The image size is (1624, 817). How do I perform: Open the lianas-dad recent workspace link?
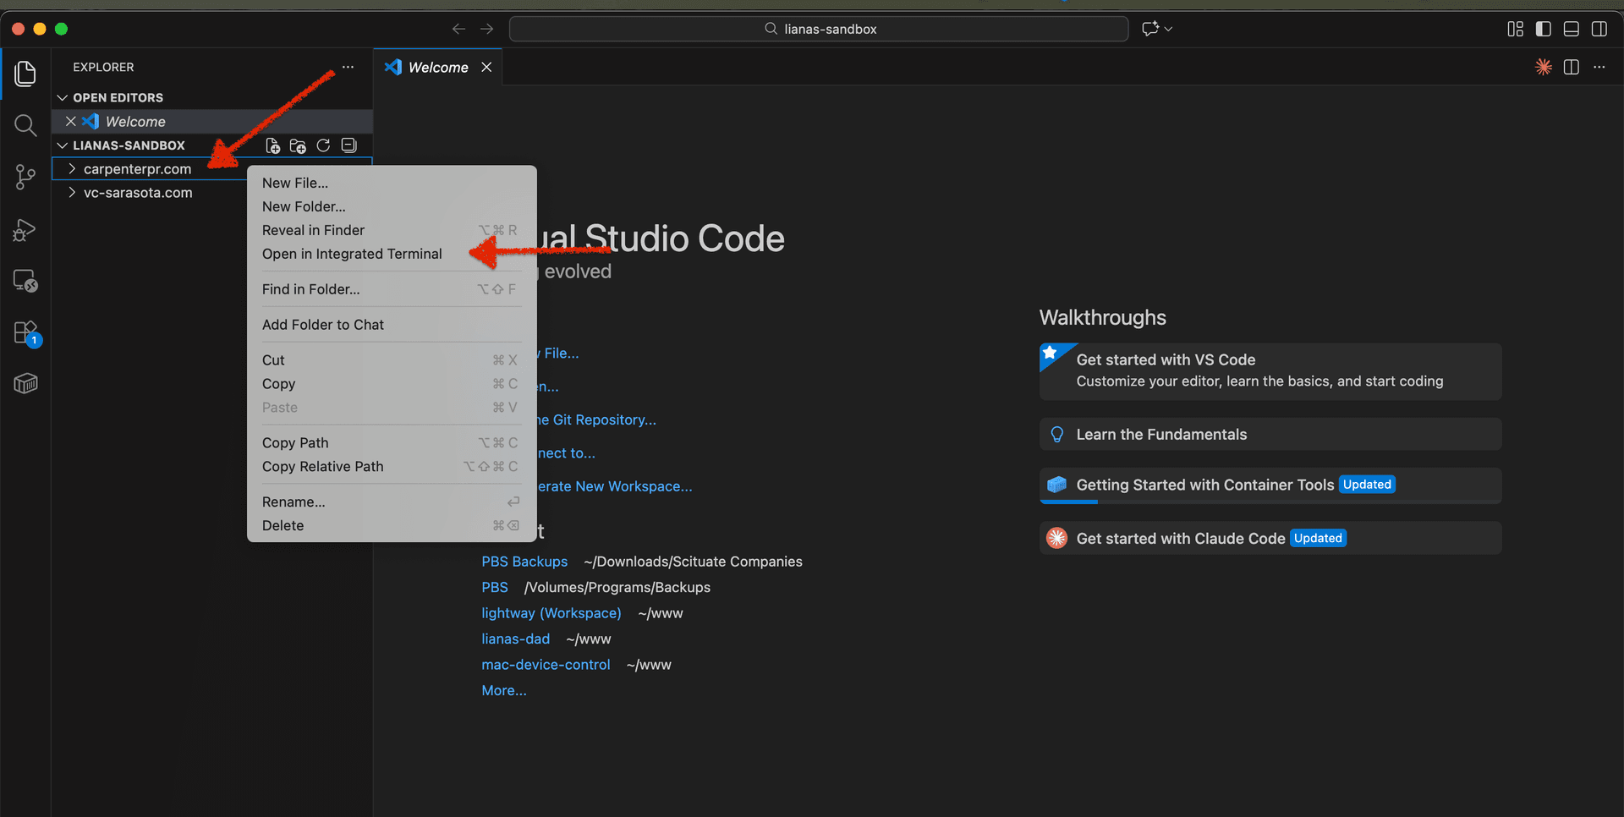(515, 639)
